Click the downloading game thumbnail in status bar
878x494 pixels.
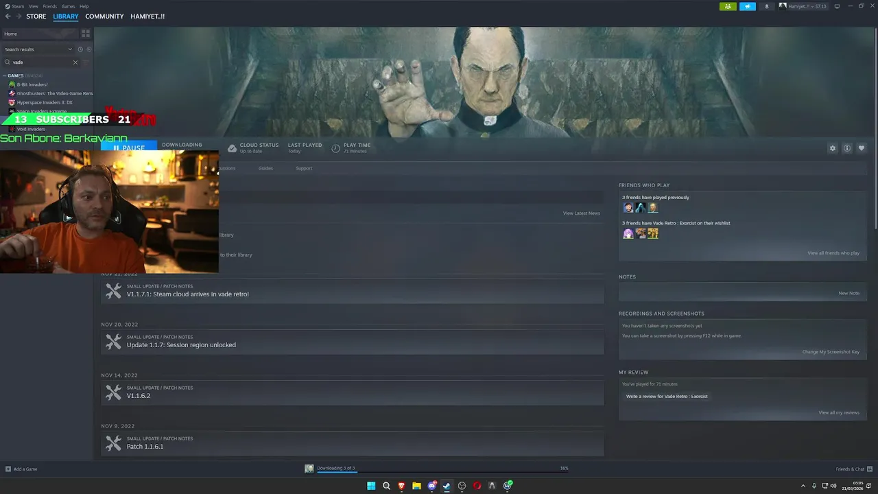tap(309, 469)
